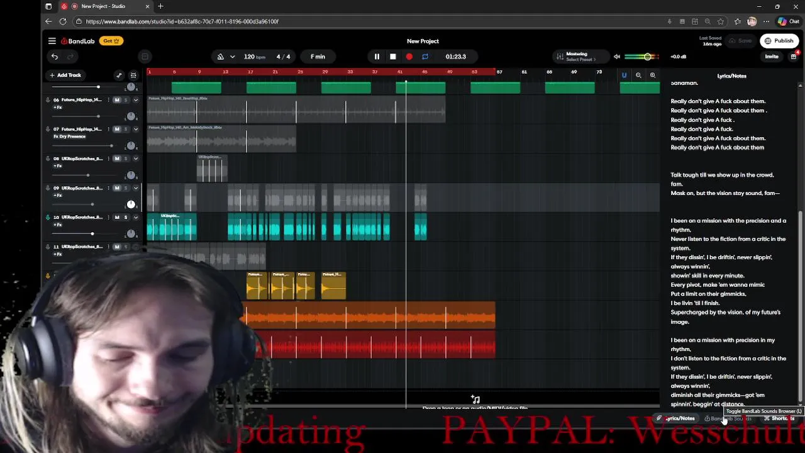The height and width of the screenshot is (453, 805).
Task: Select the red audio region
Action: [376, 346]
